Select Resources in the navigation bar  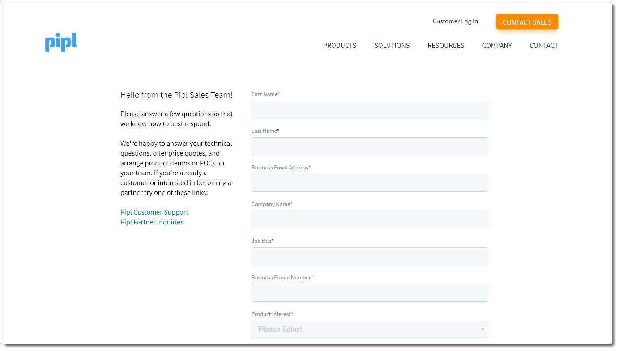point(446,46)
